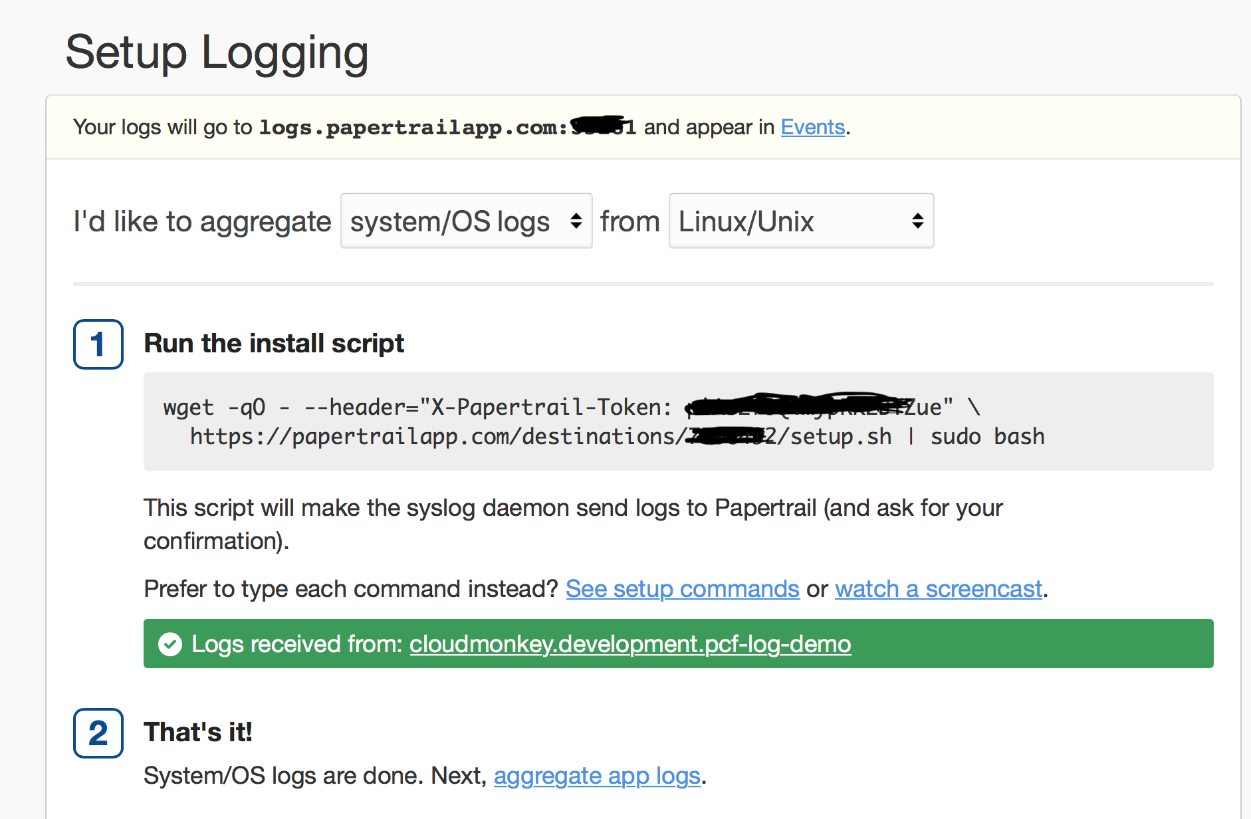This screenshot has width=1251, height=819.
Task: Click the Setup Logging page title
Action: [217, 53]
